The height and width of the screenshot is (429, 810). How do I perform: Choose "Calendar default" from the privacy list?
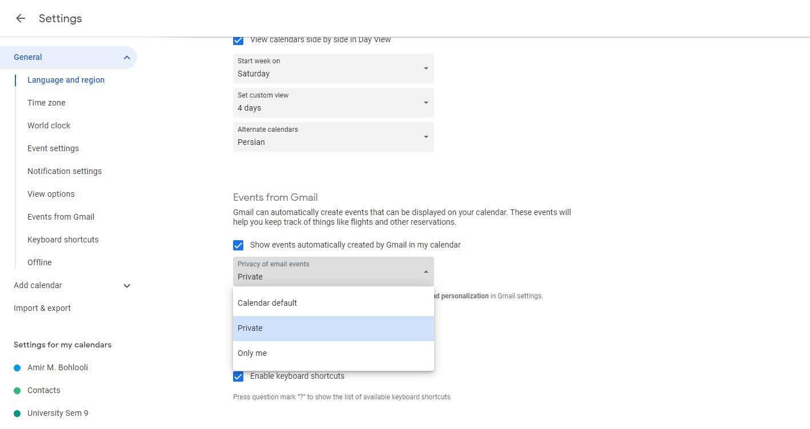(267, 303)
